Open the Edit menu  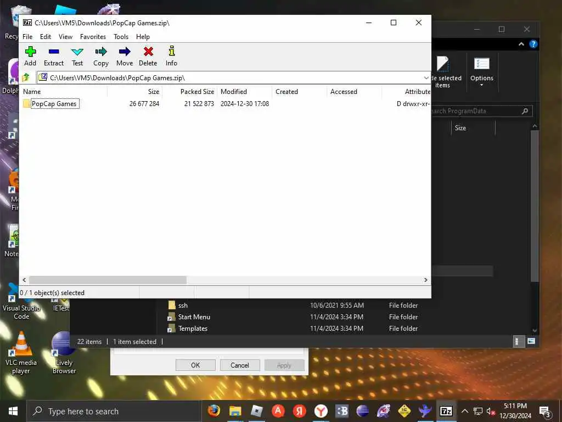coord(45,37)
